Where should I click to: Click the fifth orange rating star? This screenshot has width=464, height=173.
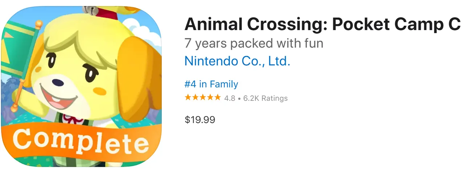tap(217, 97)
